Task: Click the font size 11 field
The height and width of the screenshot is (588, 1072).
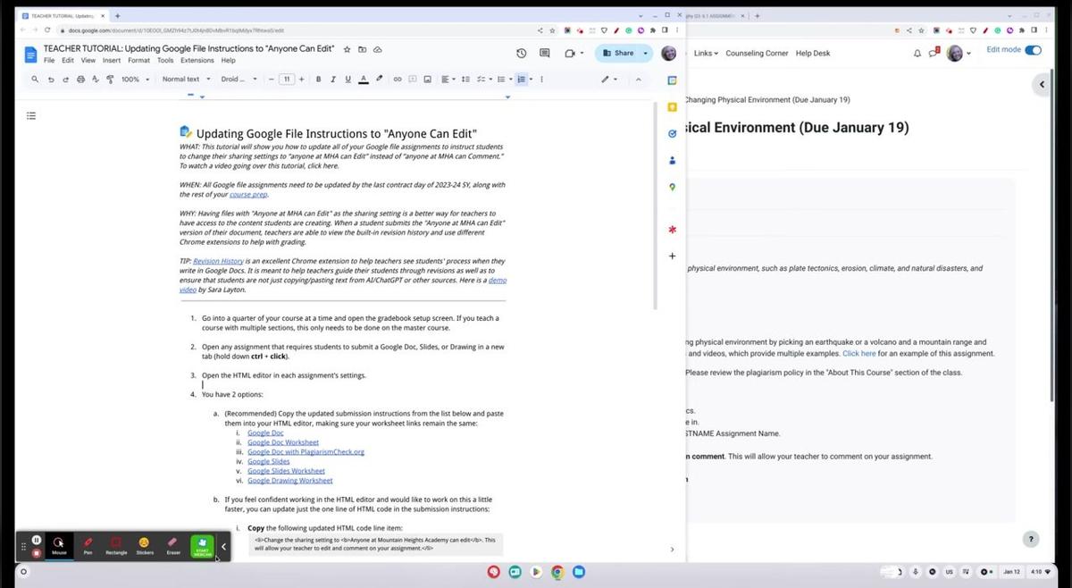Action: coord(286,80)
